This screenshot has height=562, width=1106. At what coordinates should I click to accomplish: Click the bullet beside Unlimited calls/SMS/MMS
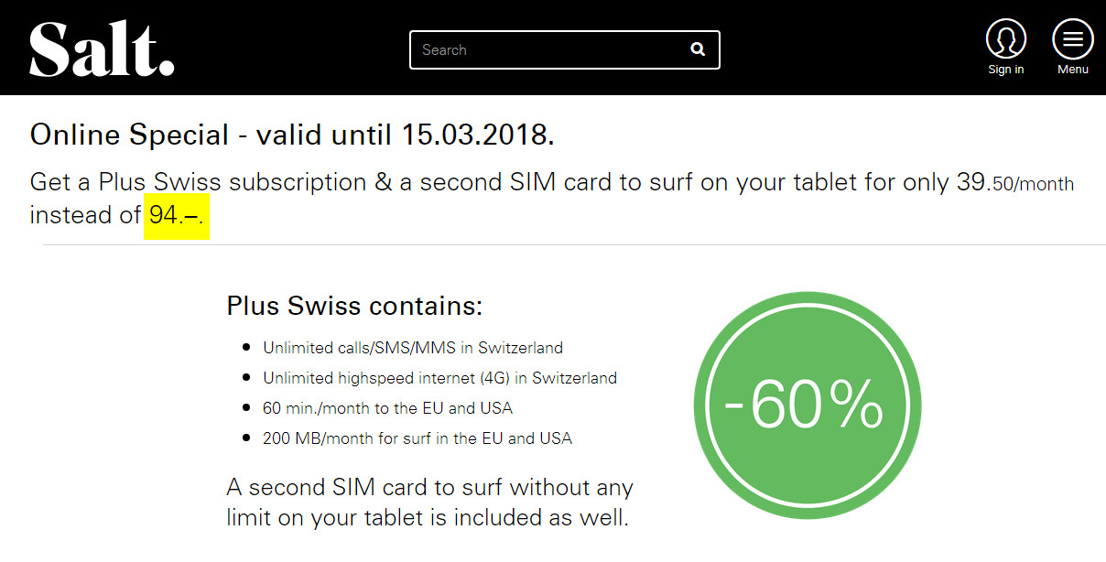point(246,348)
